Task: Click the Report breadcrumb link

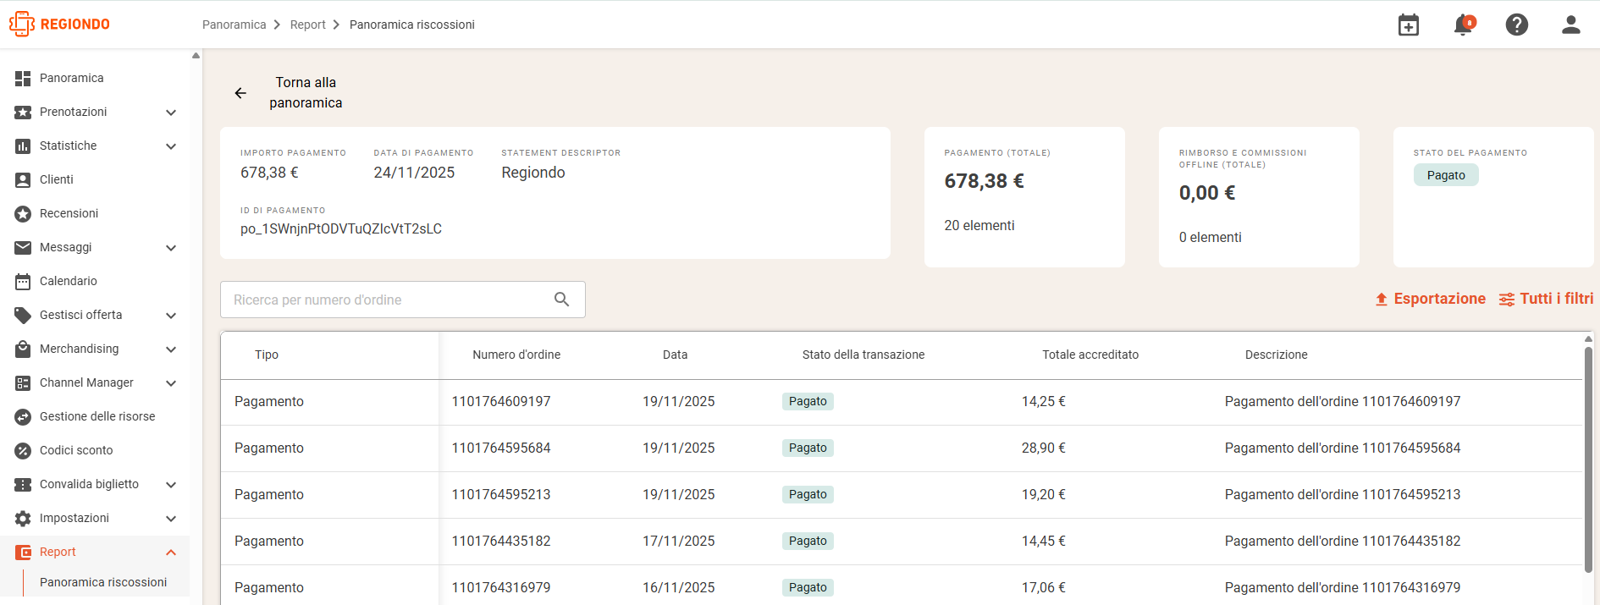Action: (307, 25)
